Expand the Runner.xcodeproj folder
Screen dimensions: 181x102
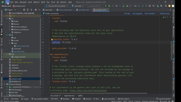9,27
